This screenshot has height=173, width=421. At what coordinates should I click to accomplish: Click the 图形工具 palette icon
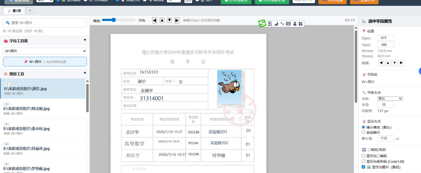[x=6, y=74]
